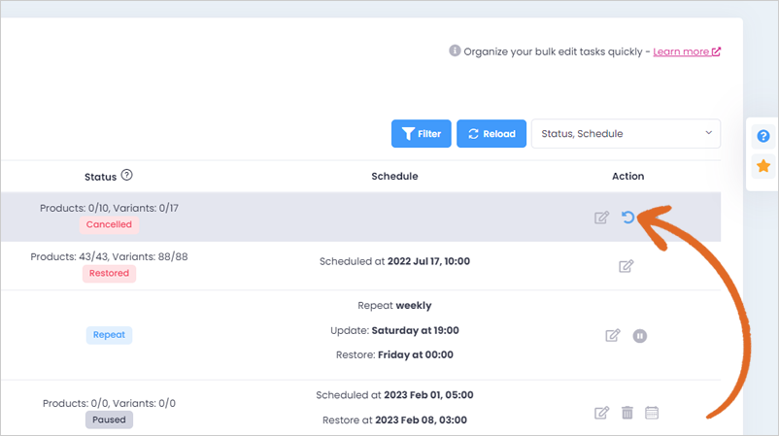Open the calendar schedule icon for Paused task
The height and width of the screenshot is (436, 779).
pos(652,413)
